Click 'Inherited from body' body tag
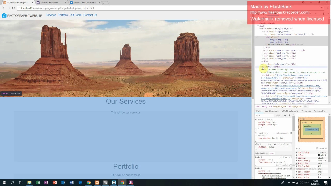Screen dimensions: 331x186 point(272,153)
